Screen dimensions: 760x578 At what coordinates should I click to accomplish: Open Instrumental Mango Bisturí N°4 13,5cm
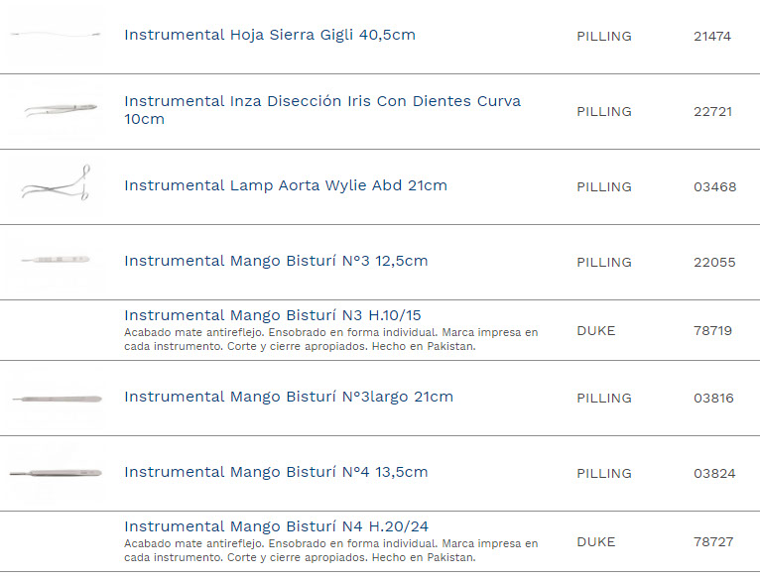tap(275, 472)
